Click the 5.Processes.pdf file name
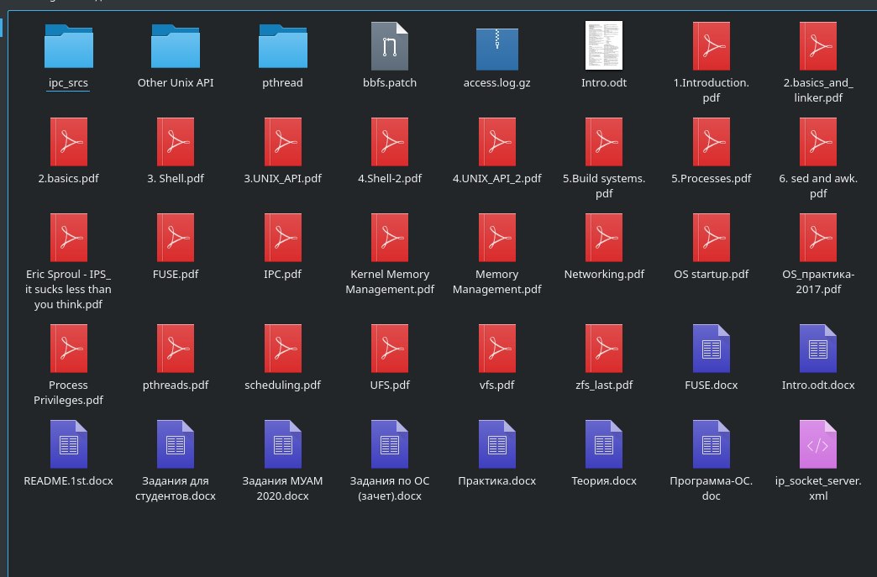The image size is (877, 577). [x=711, y=178]
